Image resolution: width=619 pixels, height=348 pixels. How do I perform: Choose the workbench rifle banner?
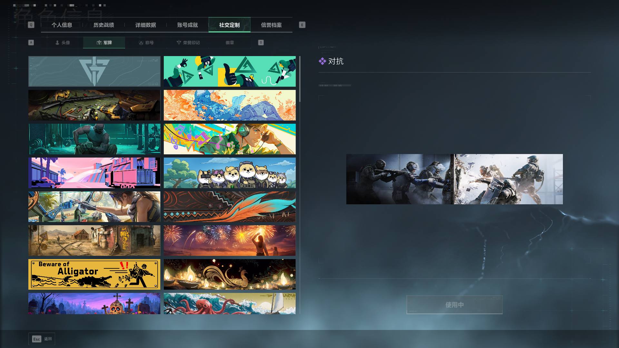coord(94,105)
